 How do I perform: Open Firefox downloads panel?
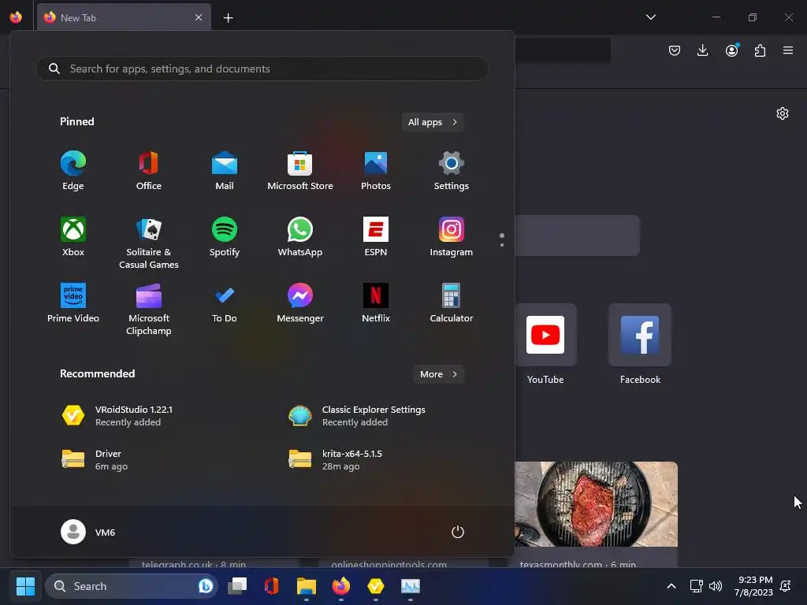(x=702, y=50)
